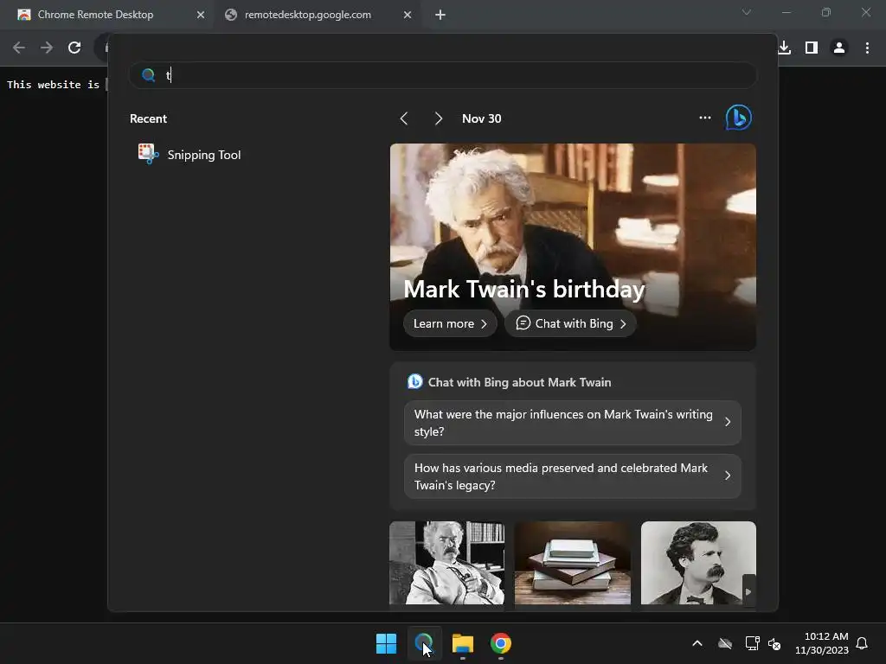This screenshot has height=664, width=886.
Task: Click the Search icon in the taskbar
Action: 424,643
